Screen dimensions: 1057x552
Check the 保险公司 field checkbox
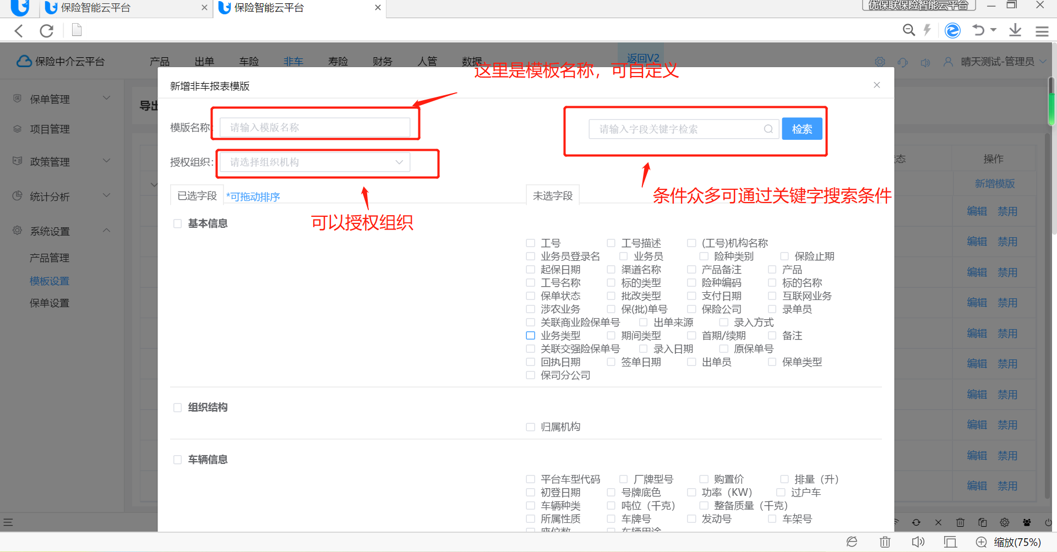[x=691, y=309]
